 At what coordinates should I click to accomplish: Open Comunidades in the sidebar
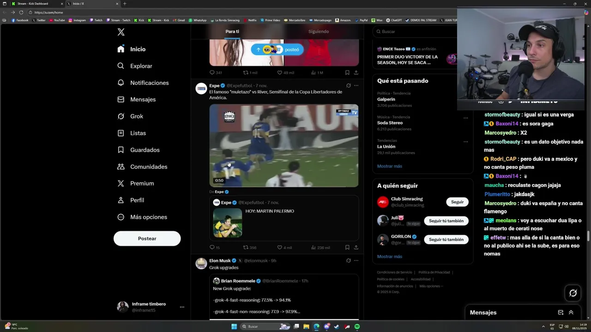[x=142, y=167]
